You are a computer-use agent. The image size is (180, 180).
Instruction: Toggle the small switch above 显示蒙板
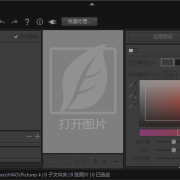pyautogui.click(x=133, y=50)
